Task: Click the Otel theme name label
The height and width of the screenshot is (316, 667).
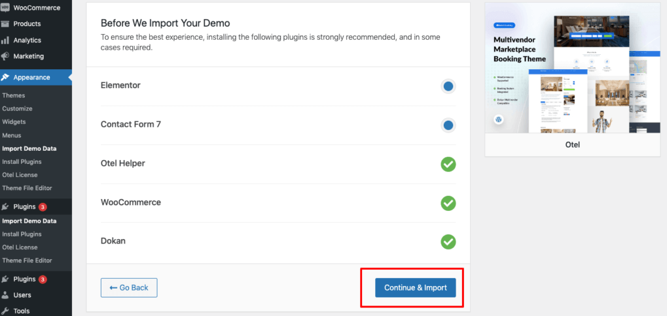Action: tap(573, 145)
